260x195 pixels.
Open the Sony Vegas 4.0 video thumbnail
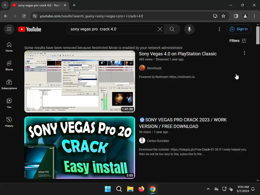(80, 82)
